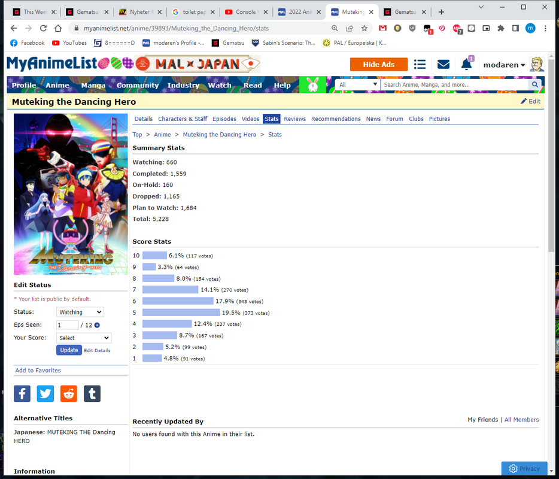Switch to Episodes tab
The image size is (559, 479).
point(224,119)
